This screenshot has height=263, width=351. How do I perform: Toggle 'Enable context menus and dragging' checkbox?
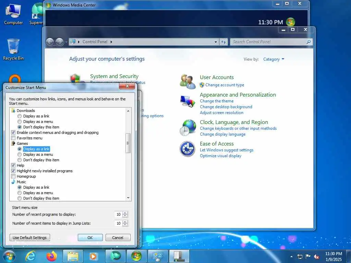point(13,133)
